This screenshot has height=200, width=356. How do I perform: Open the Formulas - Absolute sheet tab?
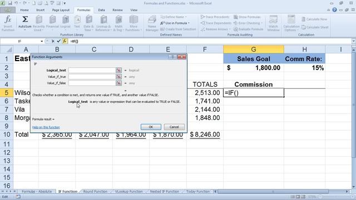pyautogui.click(x=37, y=192)
